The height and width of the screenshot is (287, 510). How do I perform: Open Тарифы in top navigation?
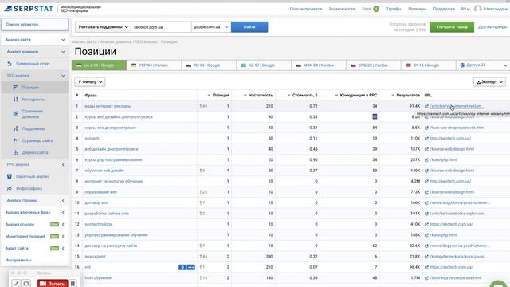coord(394,9)
